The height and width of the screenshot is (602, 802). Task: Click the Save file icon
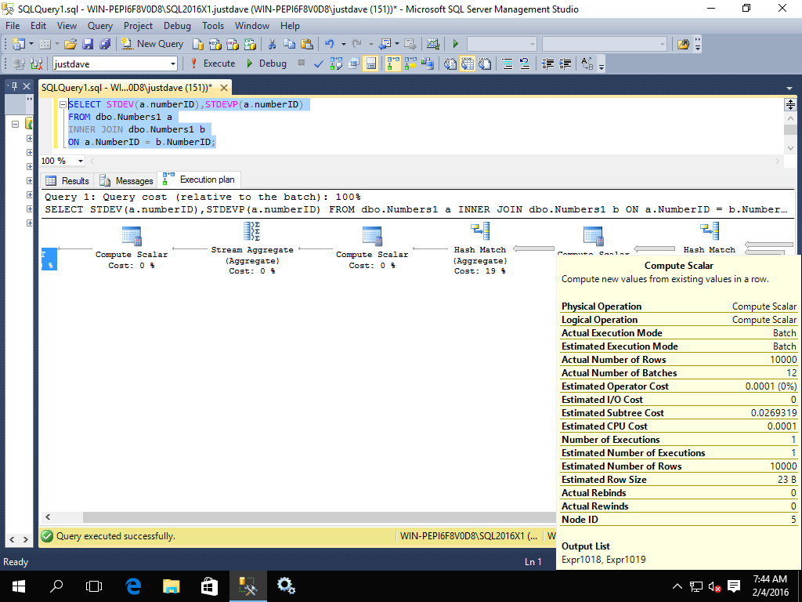(x=87, y=44)
